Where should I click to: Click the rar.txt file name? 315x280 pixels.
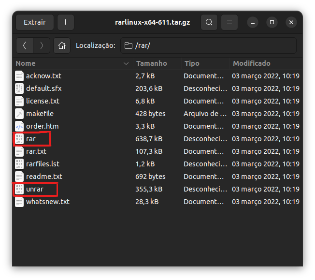36,151
